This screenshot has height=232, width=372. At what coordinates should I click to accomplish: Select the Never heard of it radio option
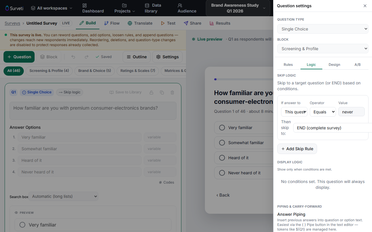pyautogui.click(x=222, y=173)
